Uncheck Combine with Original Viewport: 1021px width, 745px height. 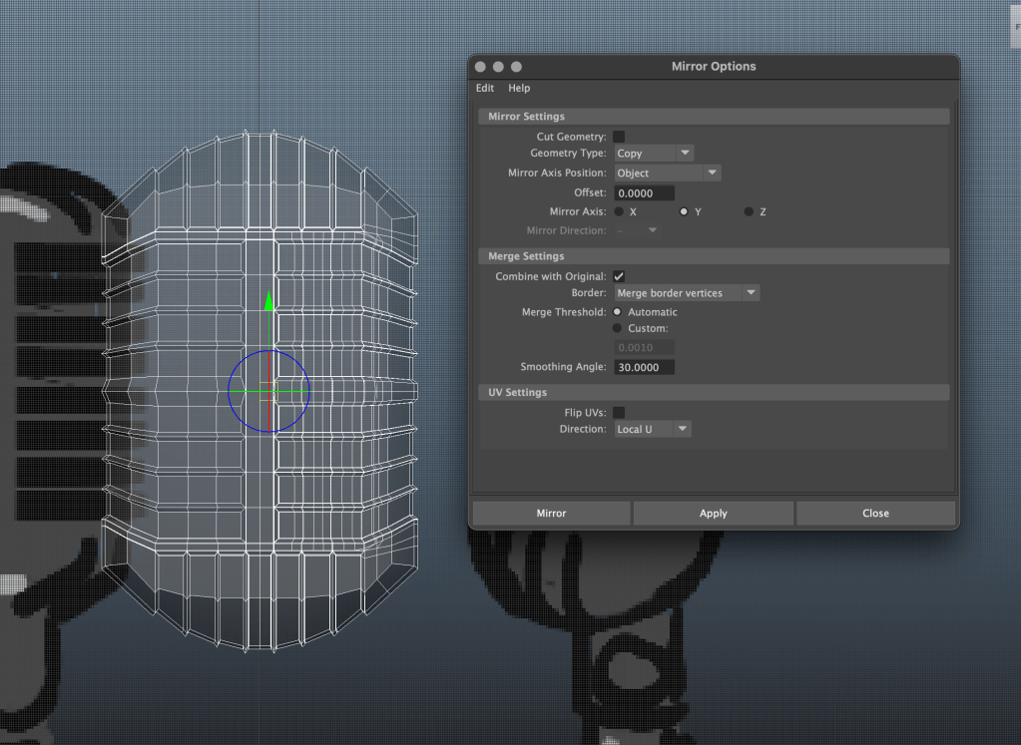click(x=619, y=276)
